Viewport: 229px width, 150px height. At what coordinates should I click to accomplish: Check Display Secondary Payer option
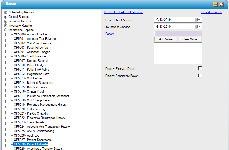(200, 76)
